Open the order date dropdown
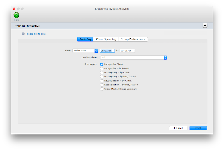 (85, 51)
